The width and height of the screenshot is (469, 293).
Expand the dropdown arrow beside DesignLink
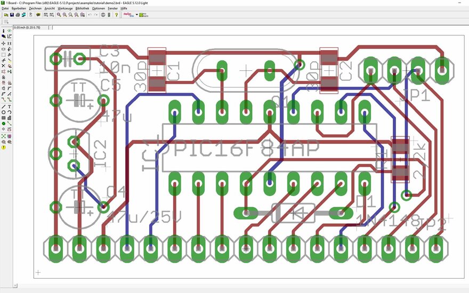coord(136,15)
